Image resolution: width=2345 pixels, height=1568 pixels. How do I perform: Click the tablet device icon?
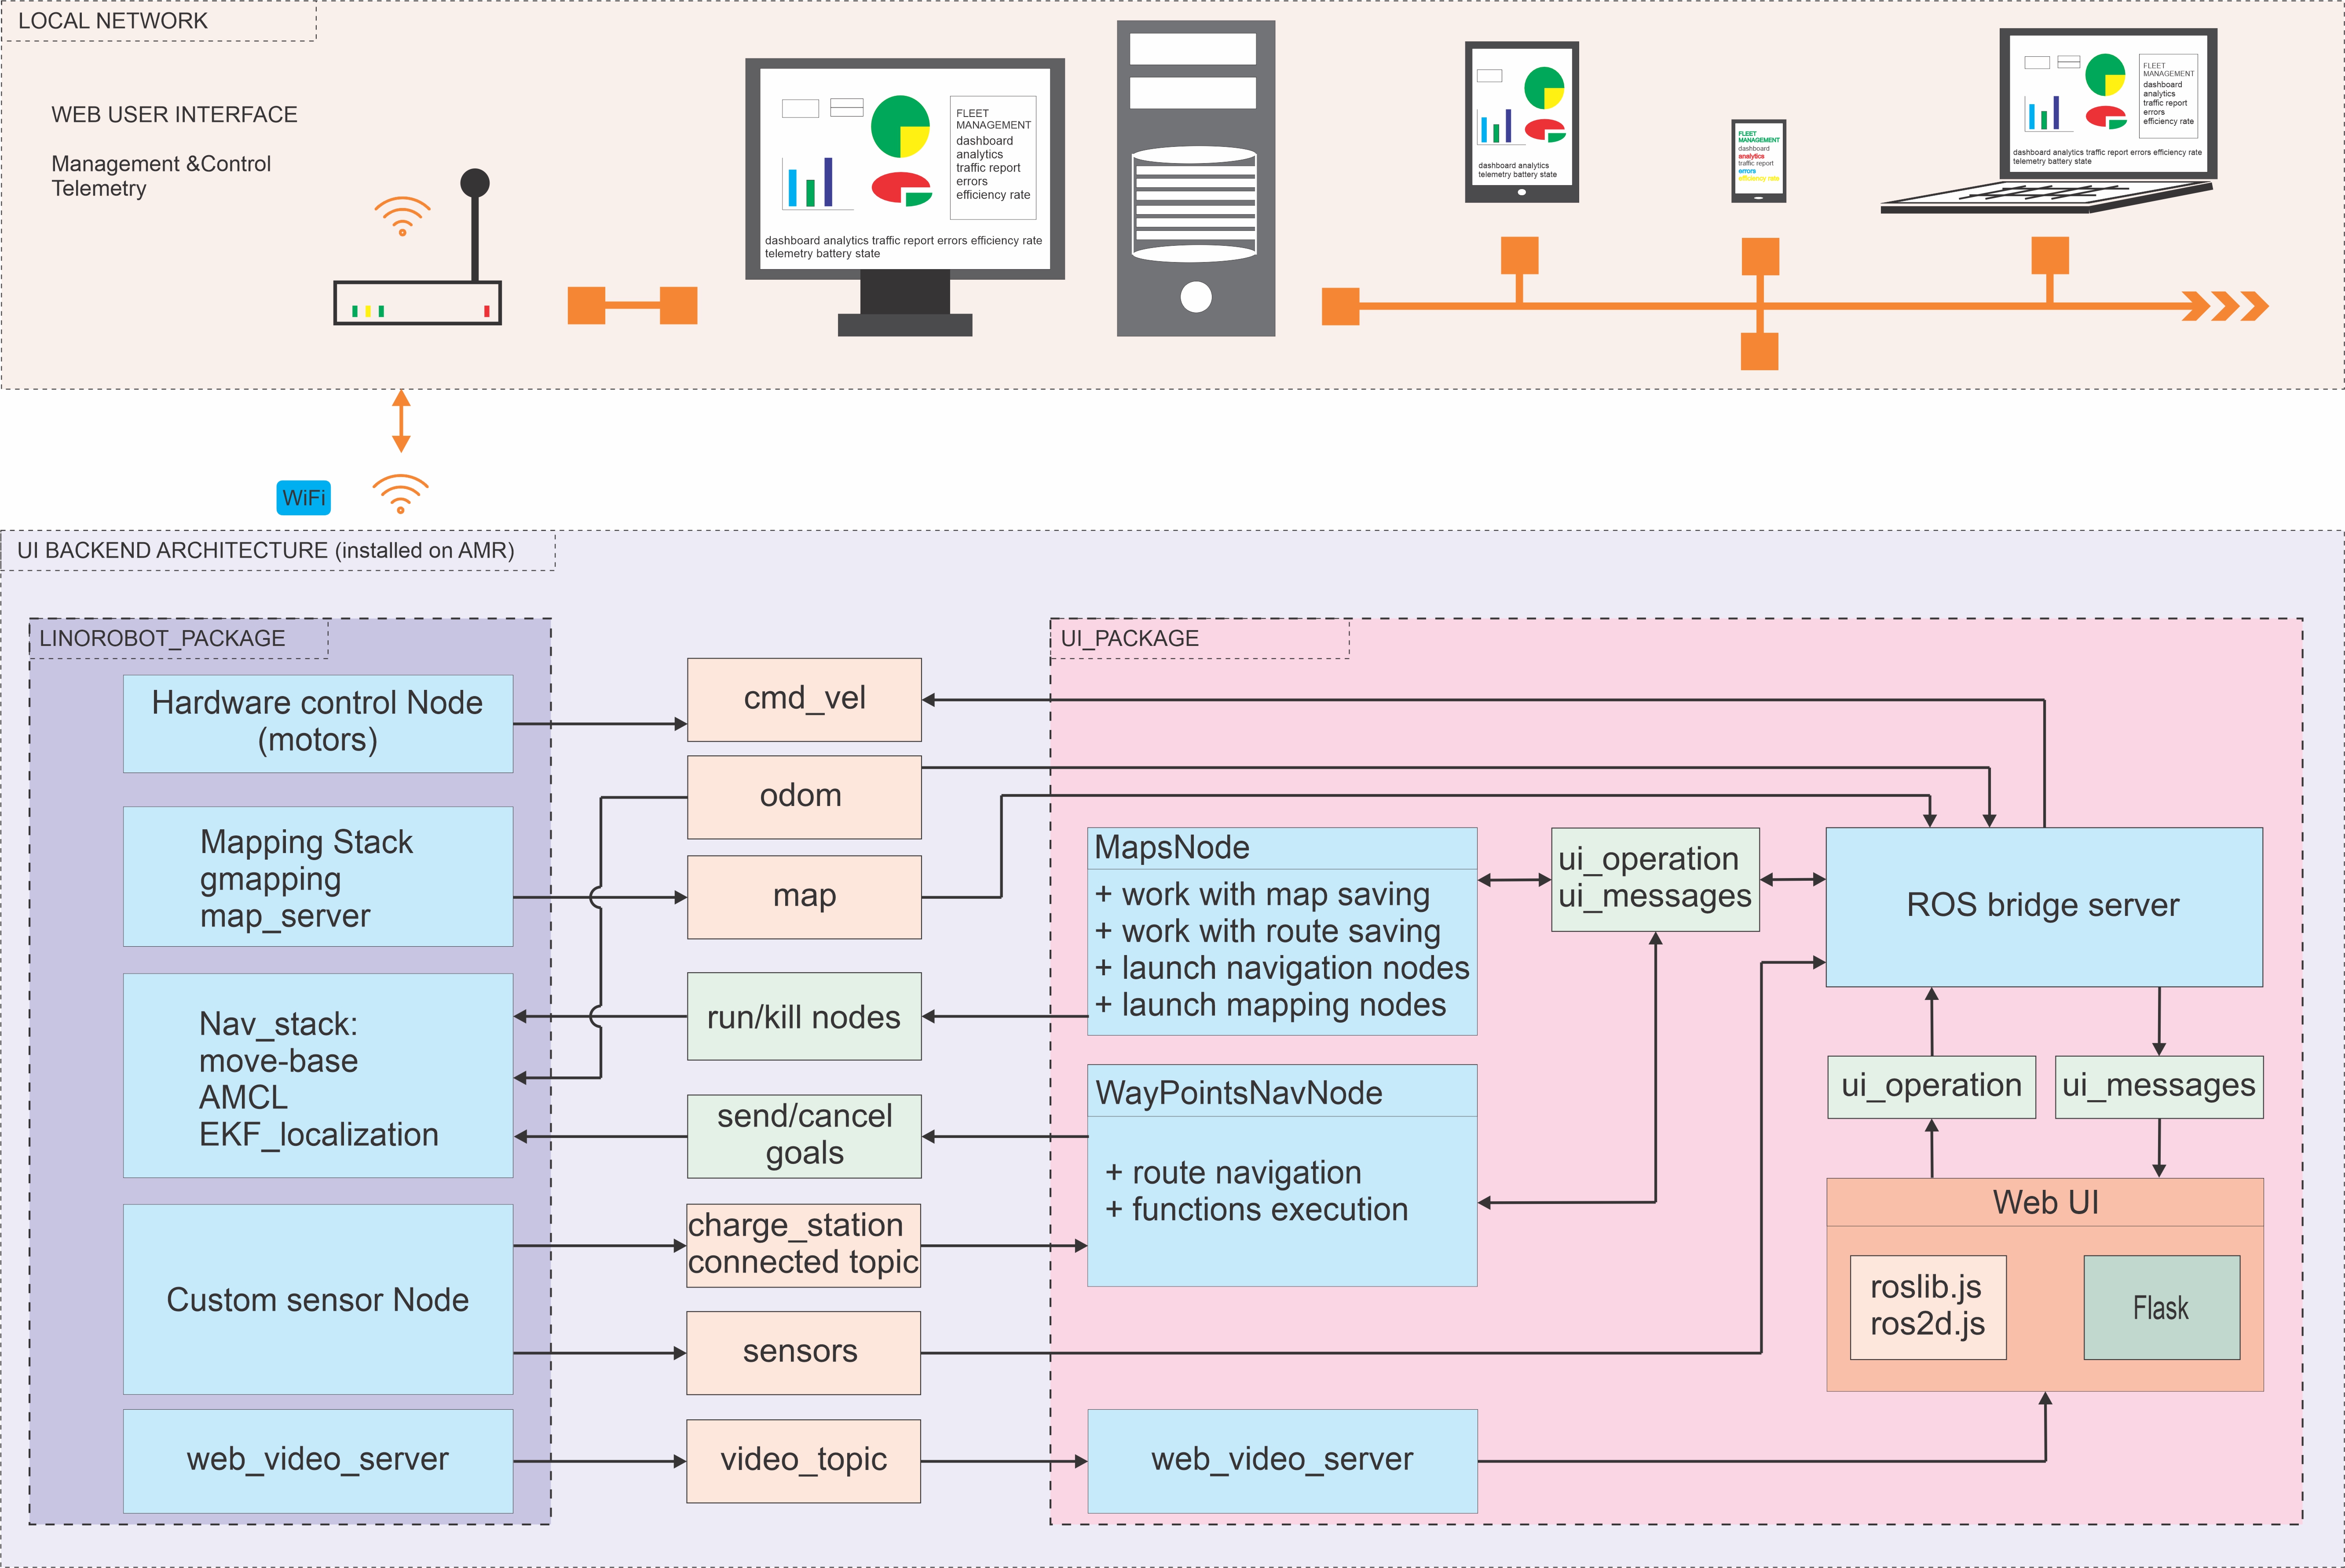click(1521, 122)
